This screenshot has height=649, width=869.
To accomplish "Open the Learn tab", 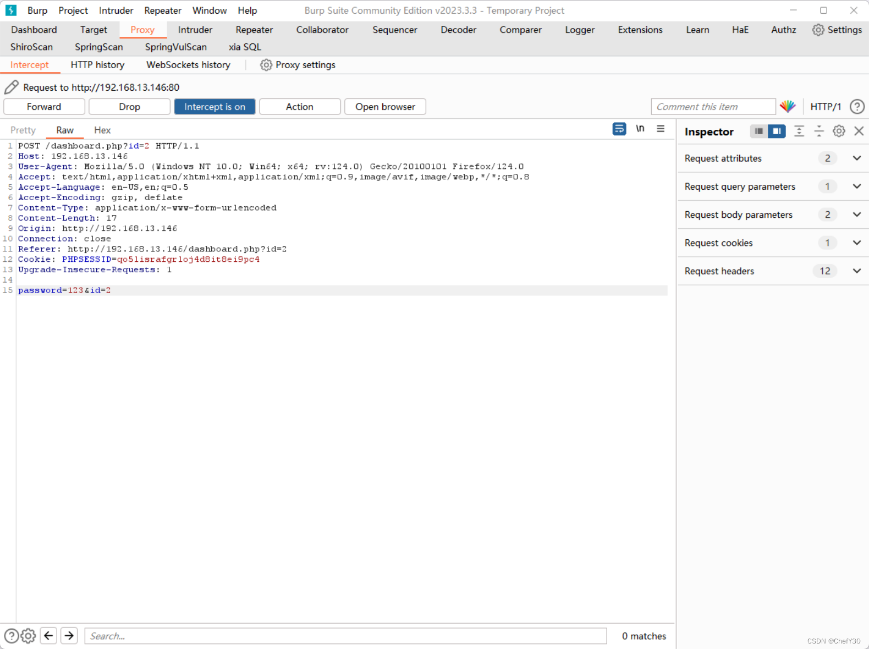I will tap(697, 30).
